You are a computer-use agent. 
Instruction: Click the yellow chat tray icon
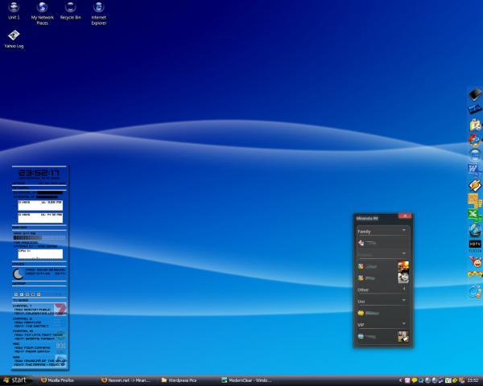[x=415, y=380]
